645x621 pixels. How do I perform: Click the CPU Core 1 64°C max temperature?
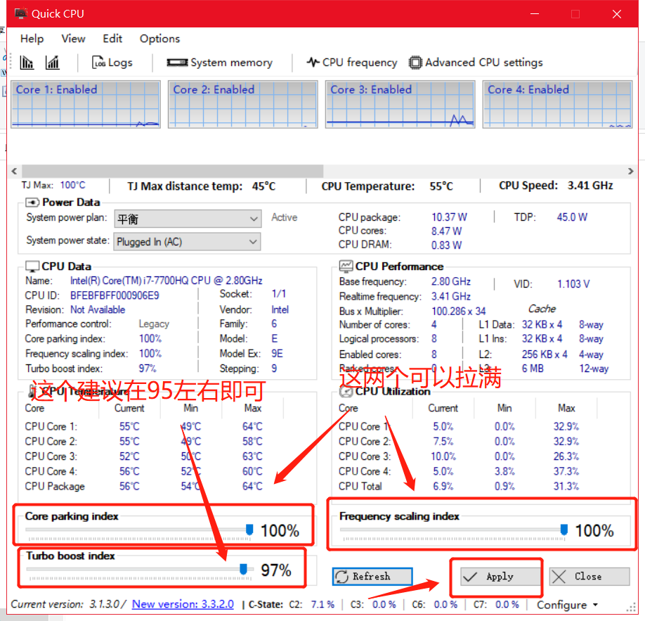(252, 426)
